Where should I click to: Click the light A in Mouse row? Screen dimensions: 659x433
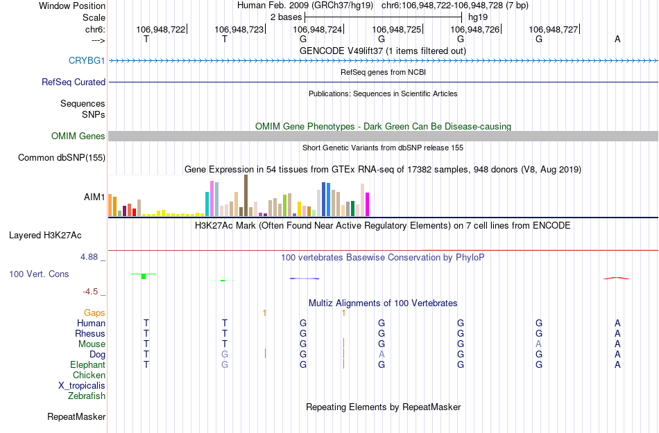[x=539, y=344]
